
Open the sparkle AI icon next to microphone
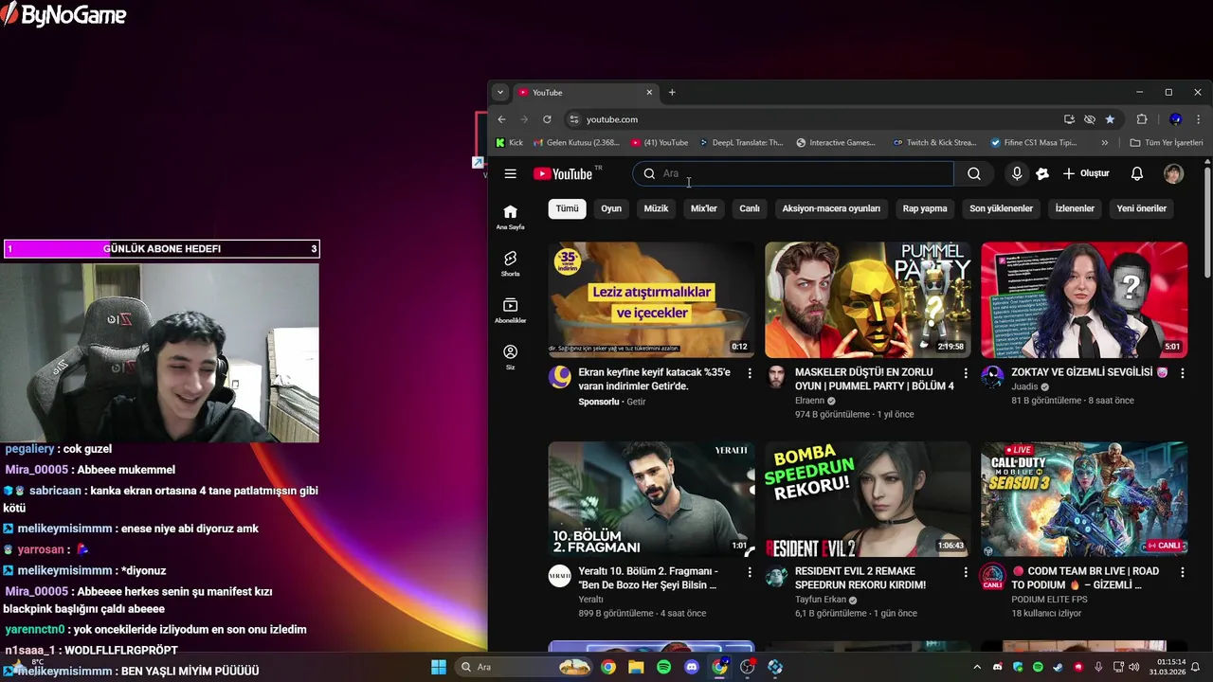tap(1042, 173)
